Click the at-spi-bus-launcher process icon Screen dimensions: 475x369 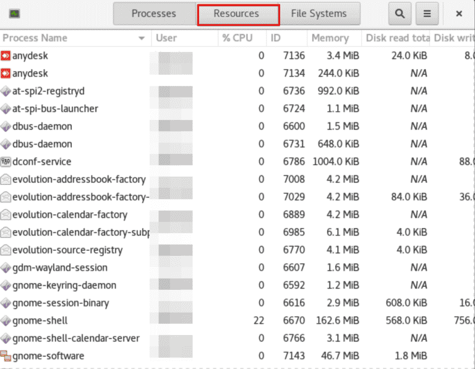(x=6, y=109)
